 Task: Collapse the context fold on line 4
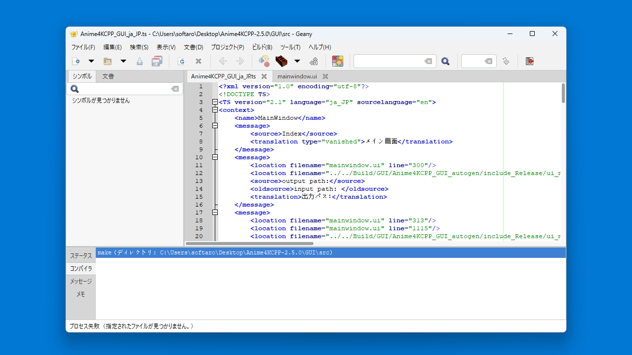[x=215, y=110]
